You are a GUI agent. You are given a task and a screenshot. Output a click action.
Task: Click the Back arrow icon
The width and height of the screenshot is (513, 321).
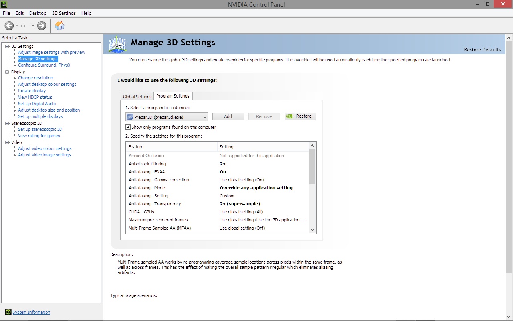point(9,26)
